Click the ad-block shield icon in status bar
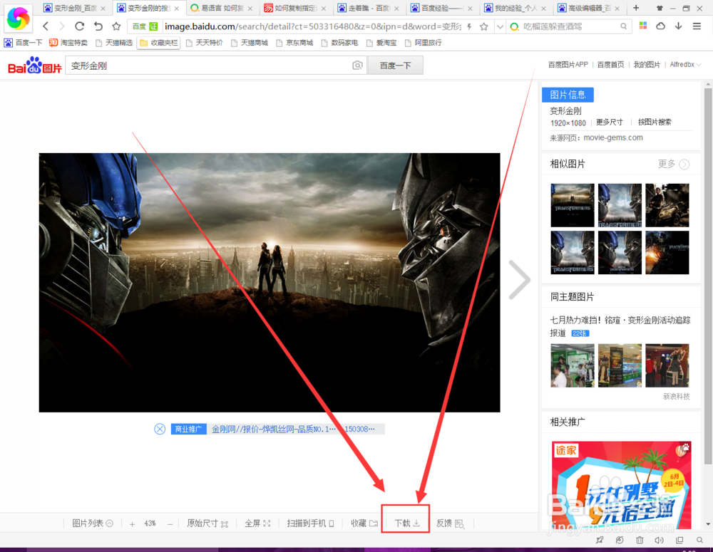This screenshot has width=713, height=552. pyautogui.click(x=620, y=540)
